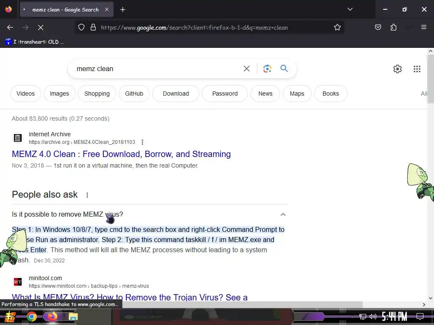Filter results by Maps
This screenshot has height=325, width=434.
click(297, 94)
